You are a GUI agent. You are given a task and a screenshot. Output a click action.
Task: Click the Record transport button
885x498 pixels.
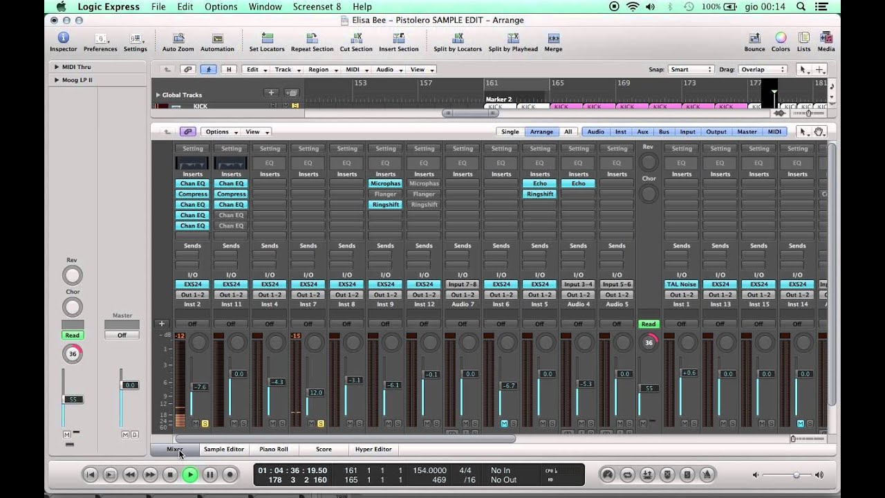230,474
